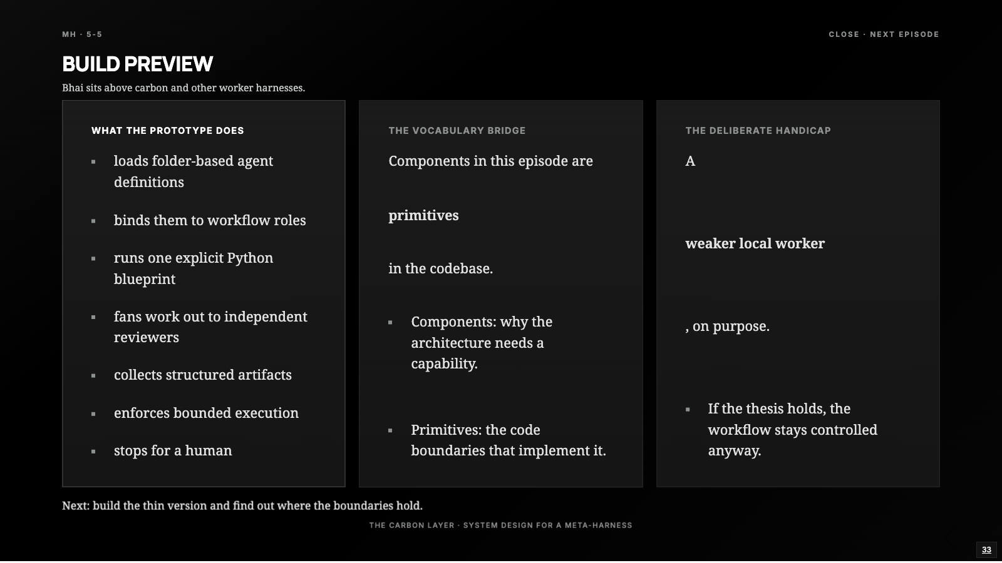This screenshot has width=1002, height=563.
Task: Click the 'loads folder-based agent definitions' bullet
Action: (194, 171)
